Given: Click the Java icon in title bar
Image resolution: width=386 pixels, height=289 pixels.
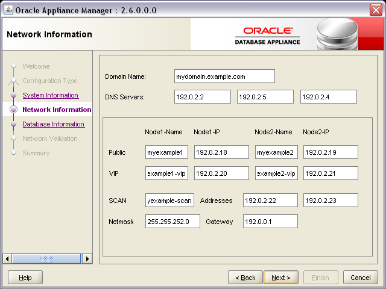Looking at the screenshot, I should pos(8,10).
